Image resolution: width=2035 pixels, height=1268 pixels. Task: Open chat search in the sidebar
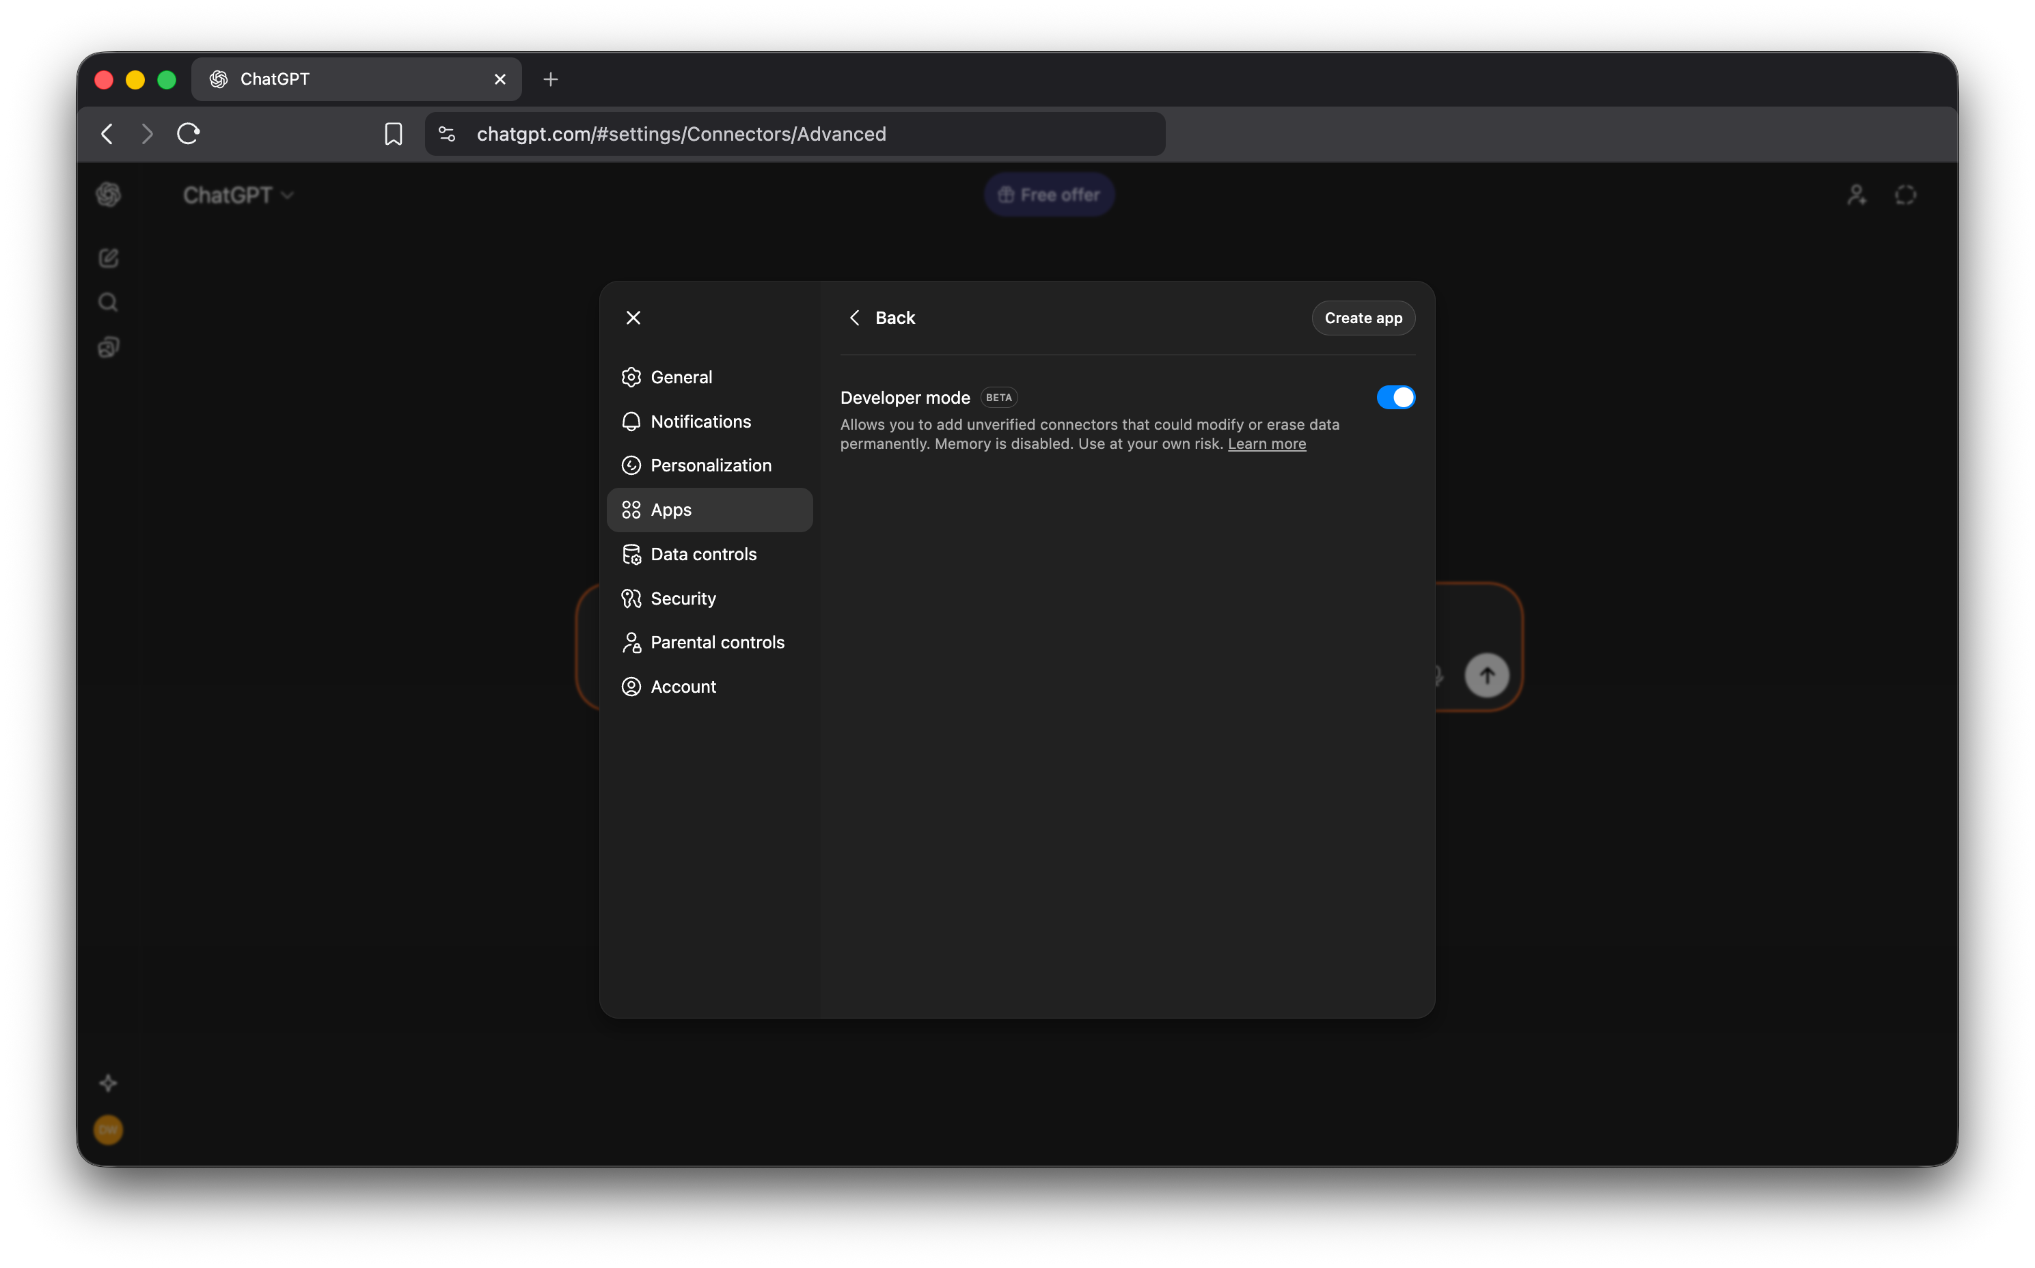coord(108,302)
